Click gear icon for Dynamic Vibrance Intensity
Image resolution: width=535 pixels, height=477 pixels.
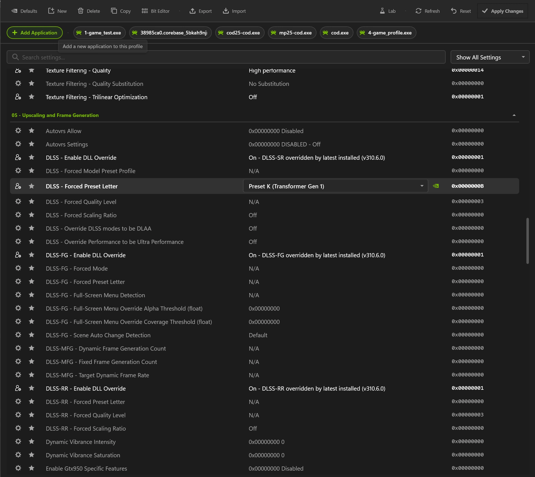[x=18, y=441]
